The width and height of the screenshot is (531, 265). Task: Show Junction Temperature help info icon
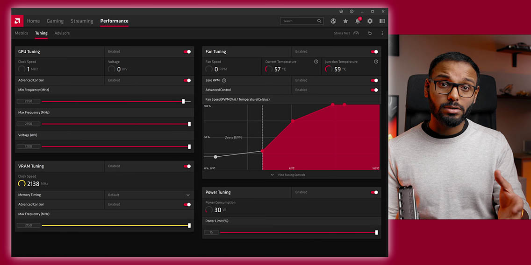376,62
